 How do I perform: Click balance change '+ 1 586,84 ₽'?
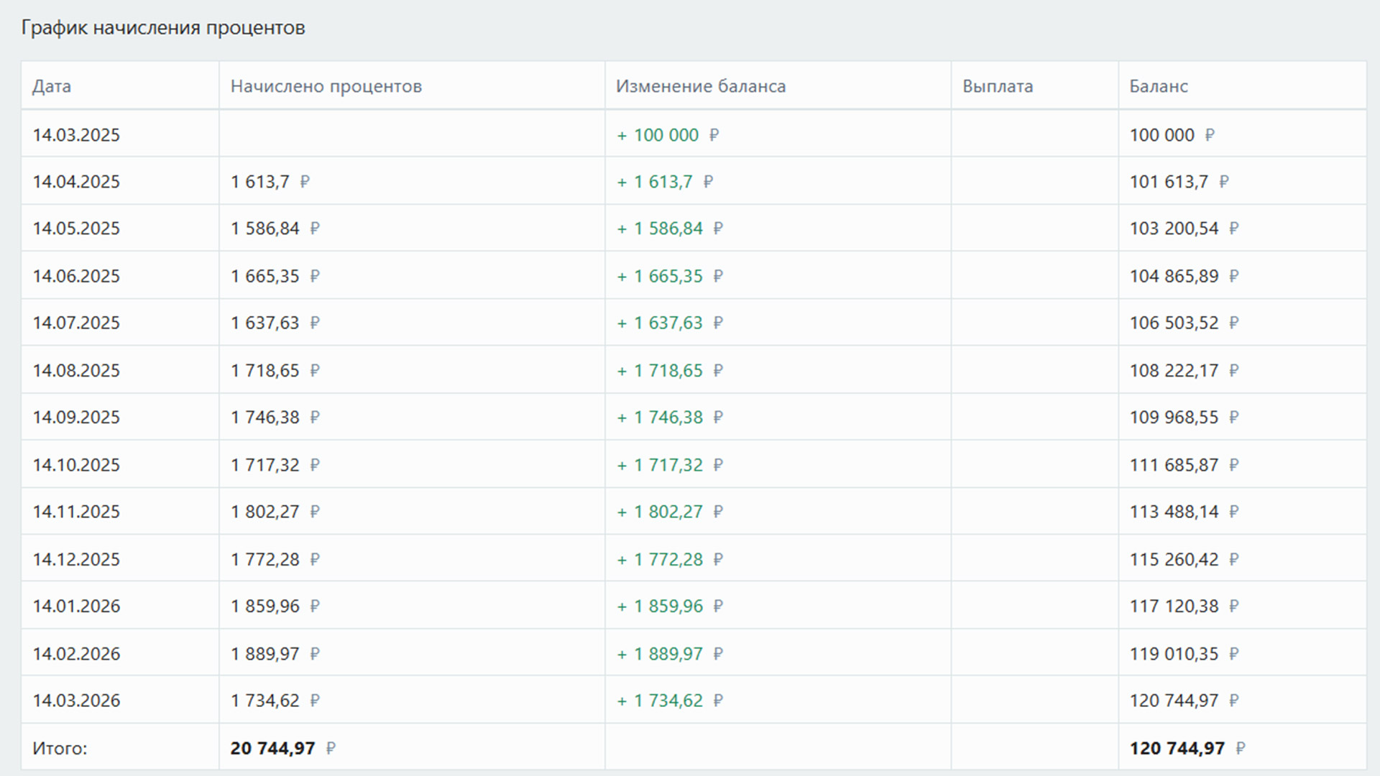pyautogui.click(x=670, y=228)
